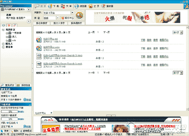The height and width of the screenshot is (136, 189).
Task: Open the bottom 第1页 page selector dropdown
Action: click(x=178, y=73)
